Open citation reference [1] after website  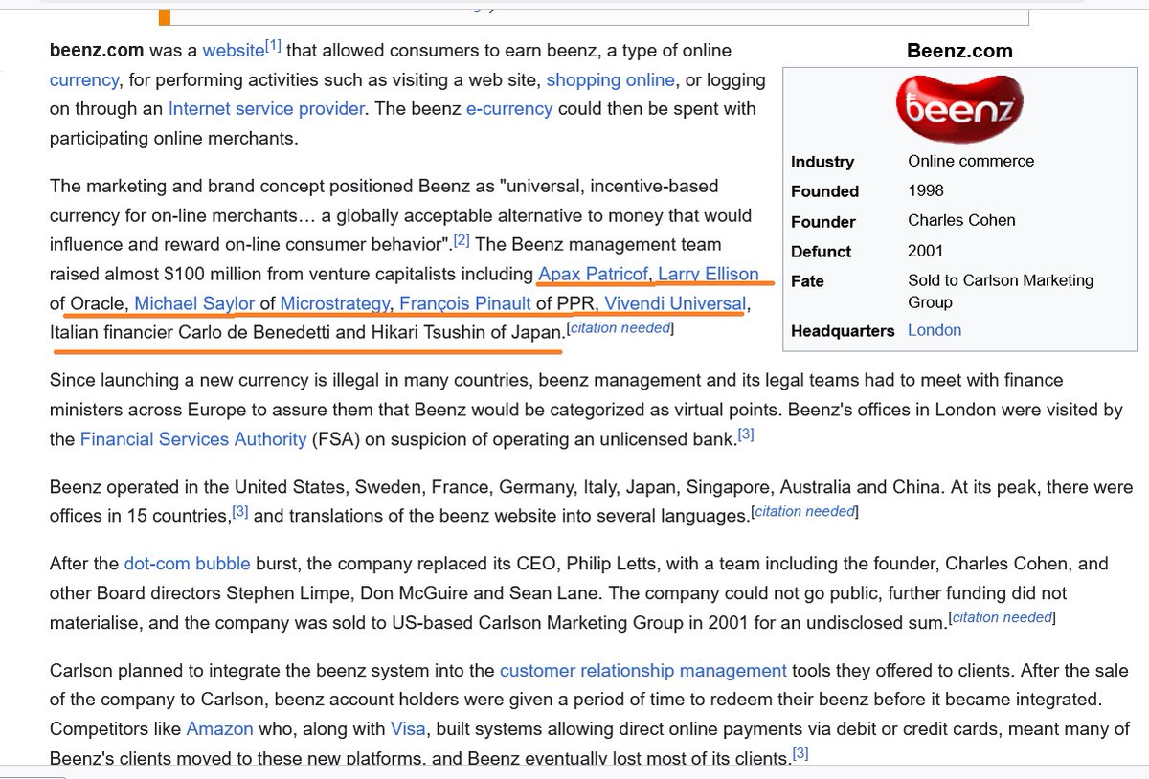point(274,45)
